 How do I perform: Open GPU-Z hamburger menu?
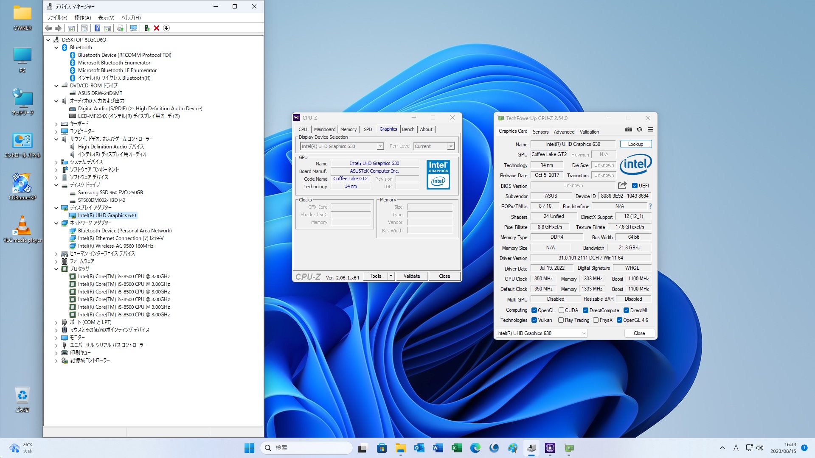click(x=650, y=130)
